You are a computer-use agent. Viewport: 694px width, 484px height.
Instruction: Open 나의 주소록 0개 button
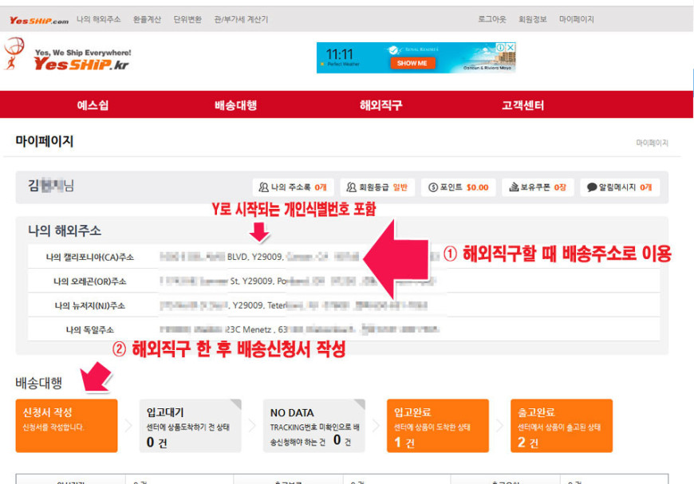(293, 187)
